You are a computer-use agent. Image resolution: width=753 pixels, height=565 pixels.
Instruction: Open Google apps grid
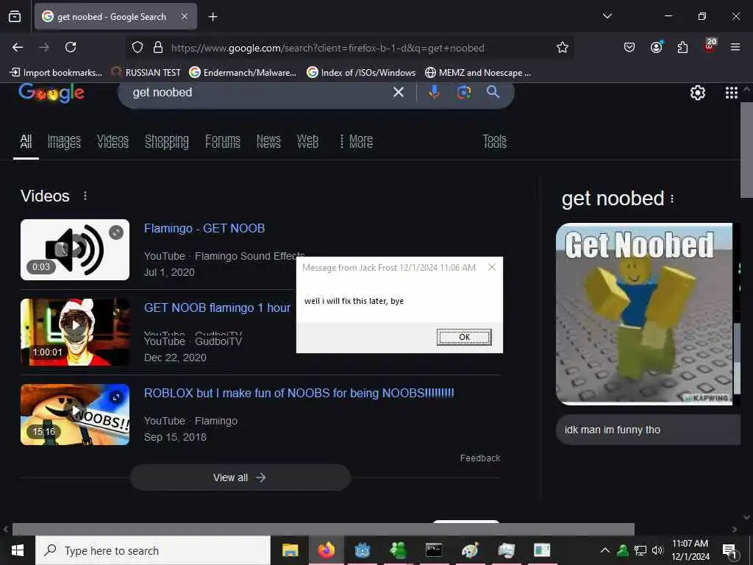coord(732,93)
